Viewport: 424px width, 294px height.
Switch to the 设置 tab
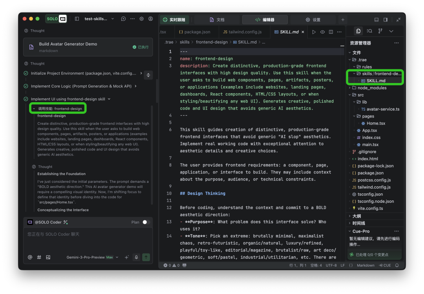tap(313, 20)
